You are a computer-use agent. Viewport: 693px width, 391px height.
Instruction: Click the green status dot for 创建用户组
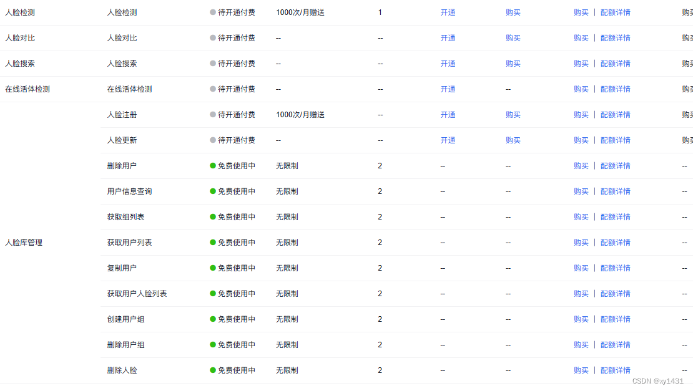pos(210,319)
